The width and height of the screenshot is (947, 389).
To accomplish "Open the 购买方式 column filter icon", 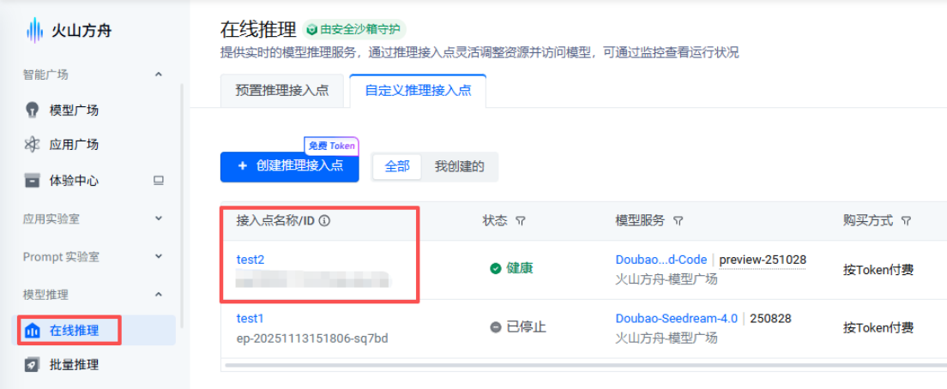I will tap(906, 221).
